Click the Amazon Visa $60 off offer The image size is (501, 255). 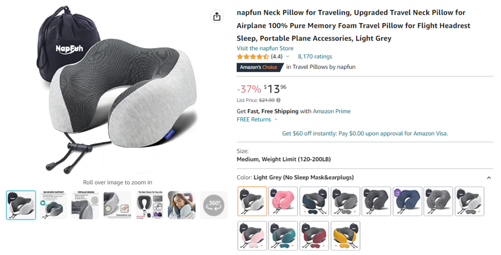click(x=364, y=133)
